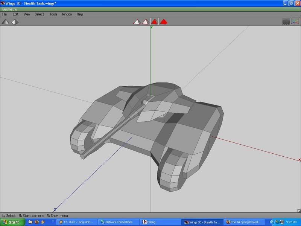The height and width of the screenshot is (226, 301).
Task: Click the Wings 3D icon in title bar
Action: tap(3, 3)
